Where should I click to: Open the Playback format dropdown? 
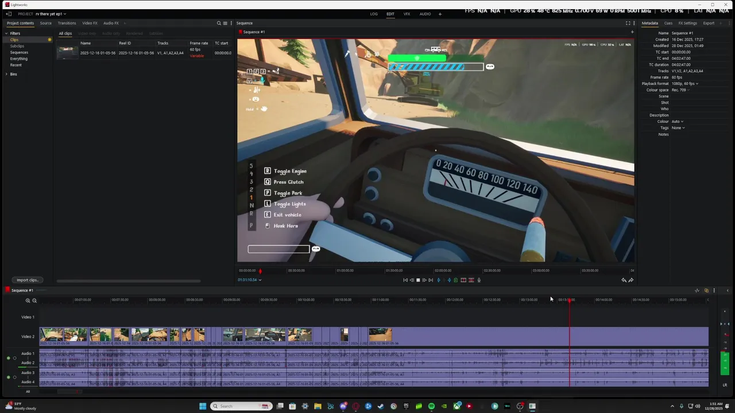[685, 84]
